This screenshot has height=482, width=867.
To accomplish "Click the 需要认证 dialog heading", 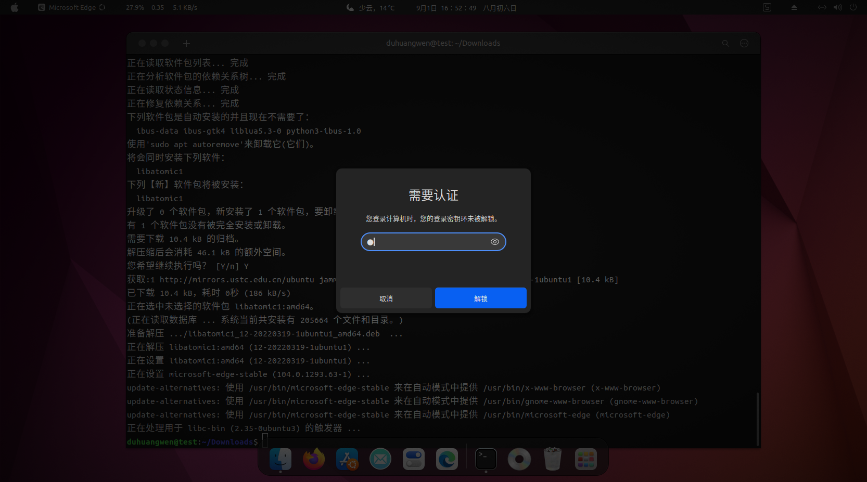I will point(433,196).
